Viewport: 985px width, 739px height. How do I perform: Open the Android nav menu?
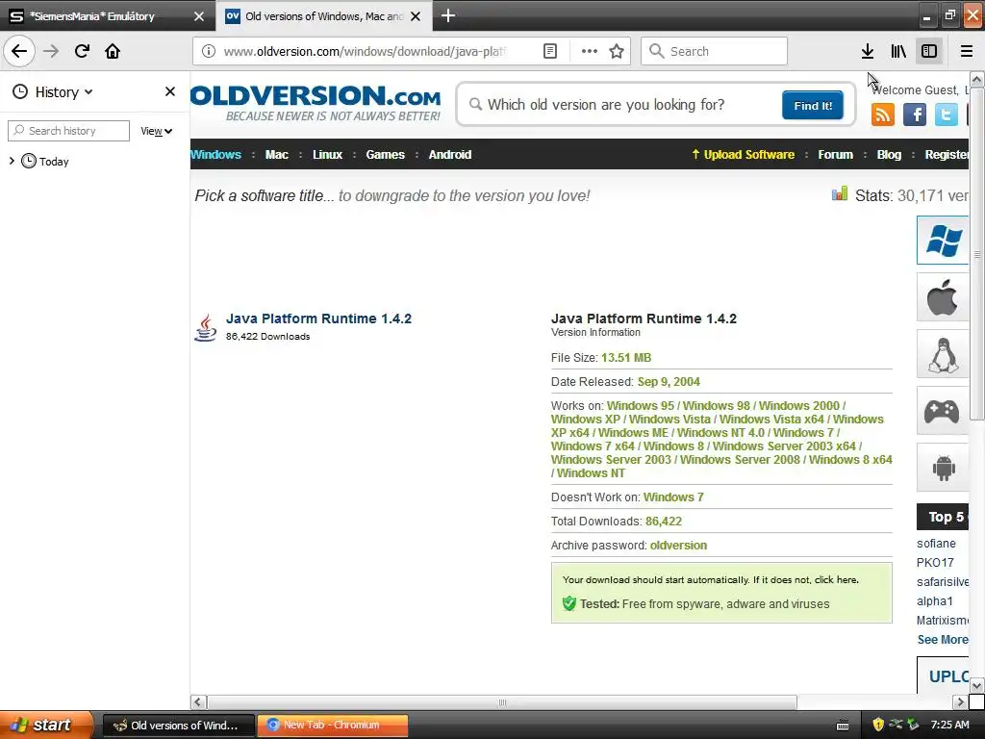coord(450,155)
